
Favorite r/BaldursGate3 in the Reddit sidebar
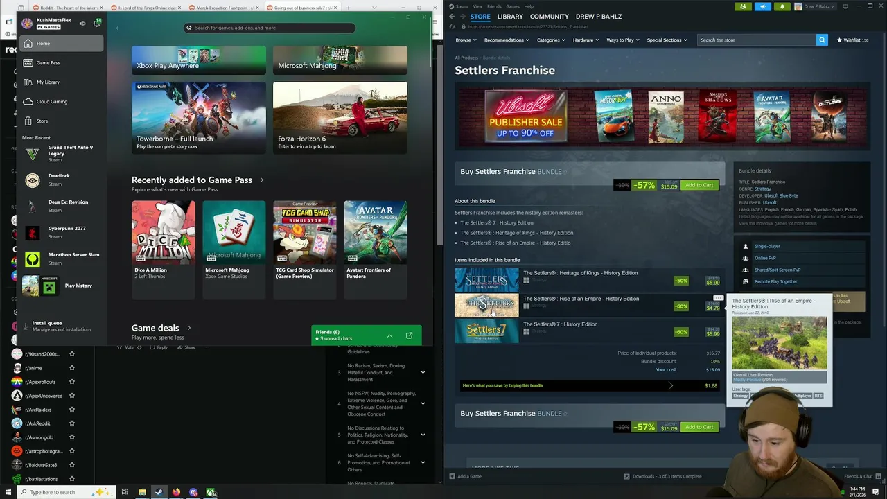click(71, 465)
